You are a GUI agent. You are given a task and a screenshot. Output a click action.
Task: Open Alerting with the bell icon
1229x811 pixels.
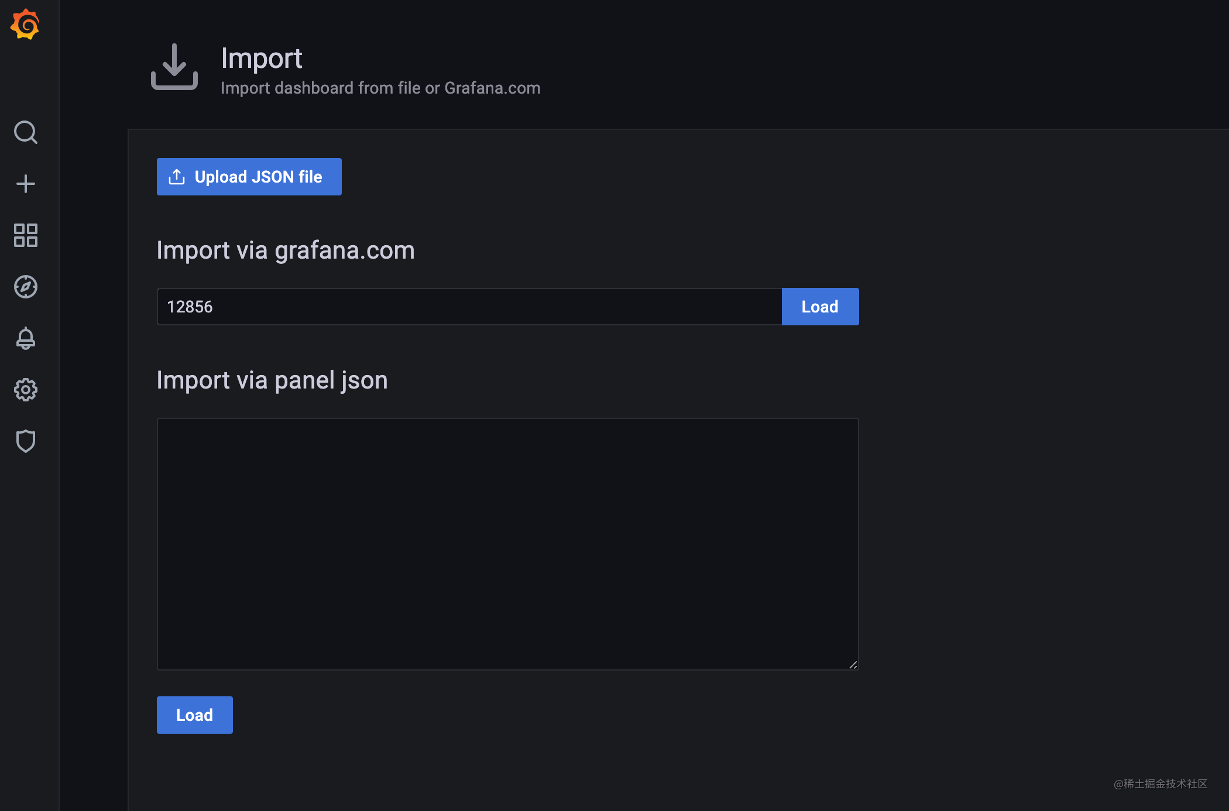click(x=25, y=338)
